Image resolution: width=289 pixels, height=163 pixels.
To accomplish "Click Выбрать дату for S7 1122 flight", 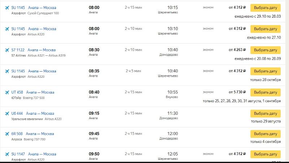I will coord(266,50).
